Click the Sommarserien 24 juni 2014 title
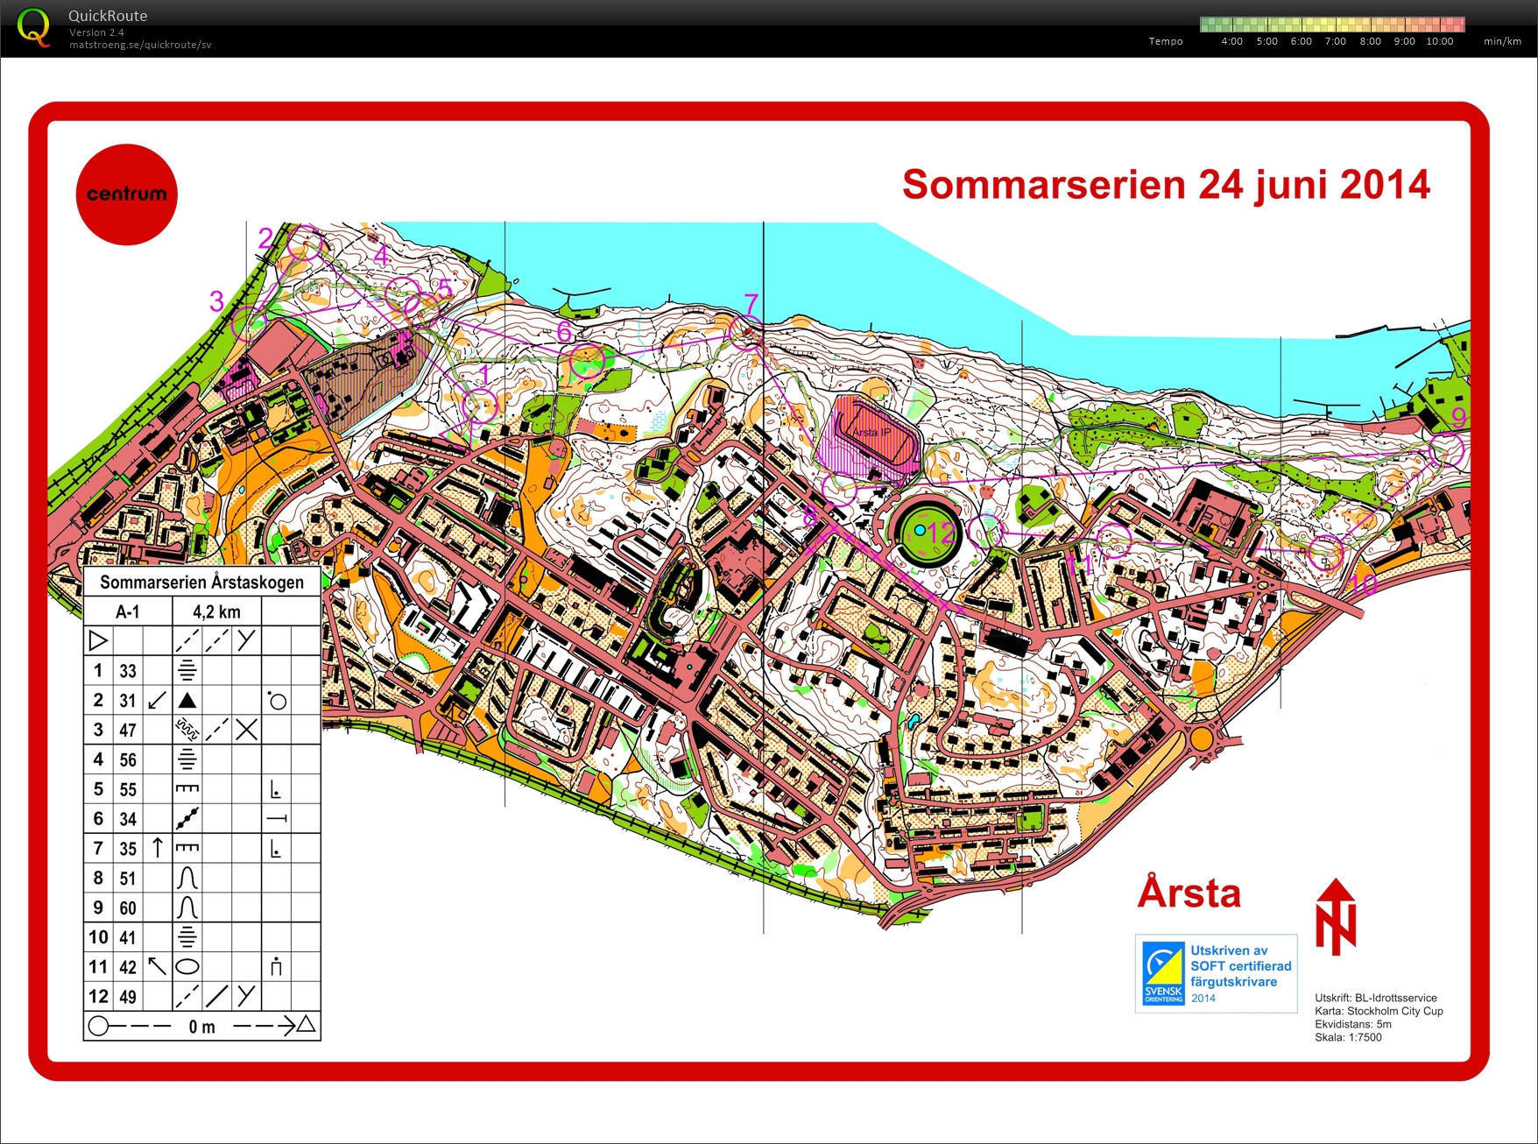 [x=1166, y=185]
